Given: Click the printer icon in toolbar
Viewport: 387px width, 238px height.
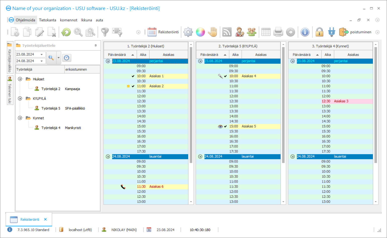Looking at the screenshot, I should tap(278, 32).
